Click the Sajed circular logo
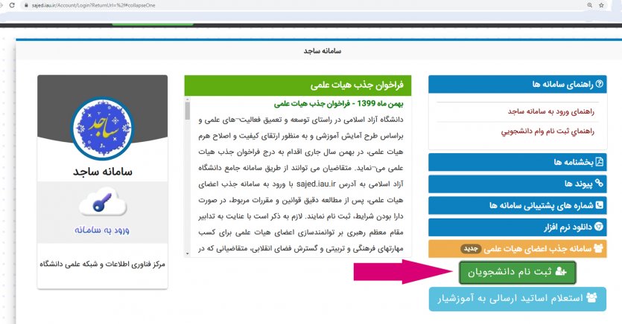The width and height of the screenshot is (622, 324). coord(102,128)
